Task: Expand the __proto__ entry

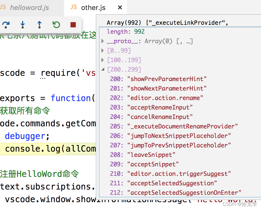Action: click(103, 41)
